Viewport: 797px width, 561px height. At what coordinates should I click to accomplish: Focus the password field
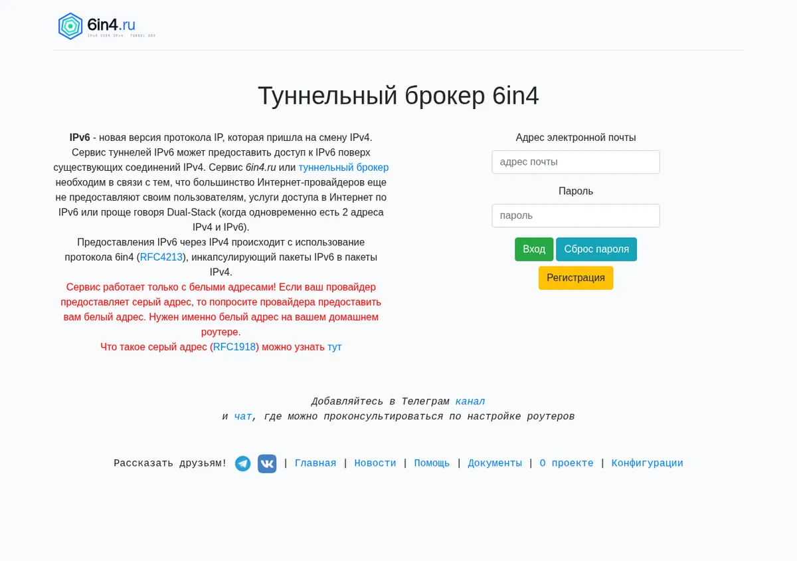pos(576,215)
